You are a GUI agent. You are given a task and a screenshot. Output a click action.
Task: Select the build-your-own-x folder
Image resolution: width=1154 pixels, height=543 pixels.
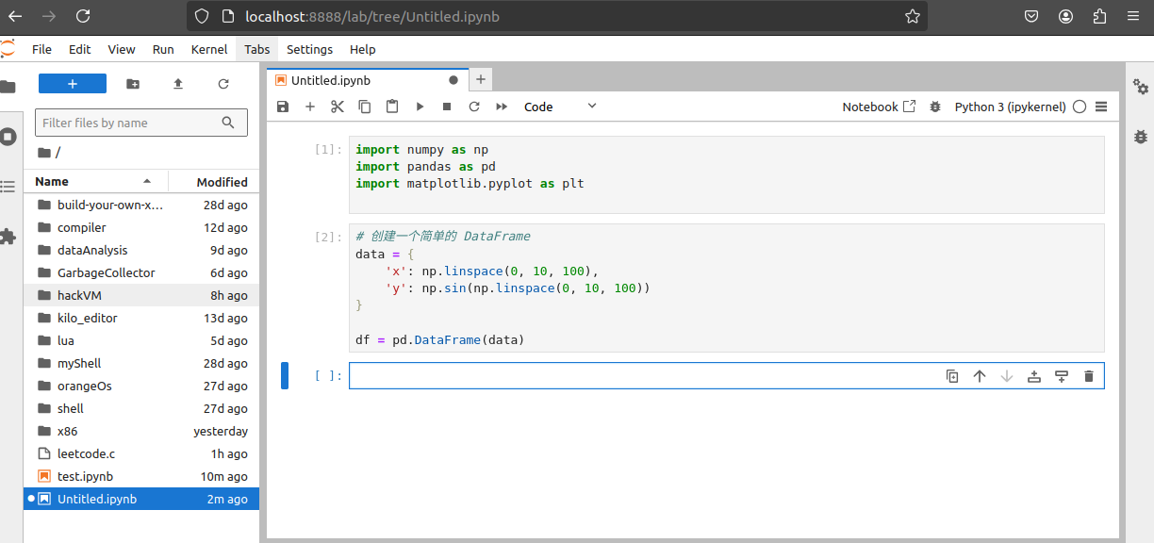coord(141,205)
